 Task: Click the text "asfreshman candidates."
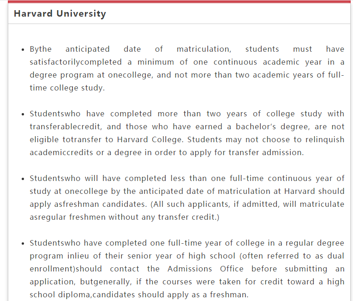point(76,204)
